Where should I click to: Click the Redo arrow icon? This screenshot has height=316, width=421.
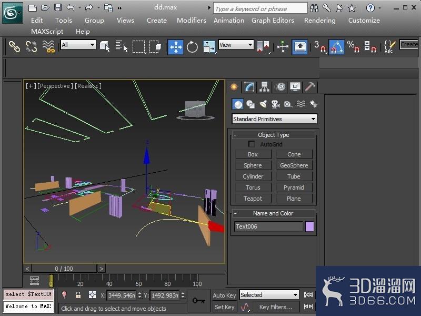pyautogui.click(x=88, y=8)
